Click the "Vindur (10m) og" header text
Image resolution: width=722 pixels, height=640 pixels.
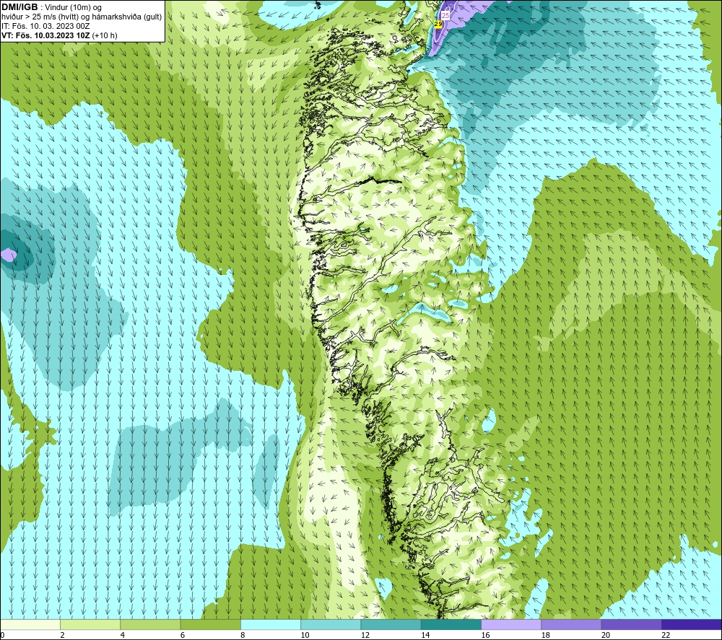pyautogui.click(x=74, y=8)
